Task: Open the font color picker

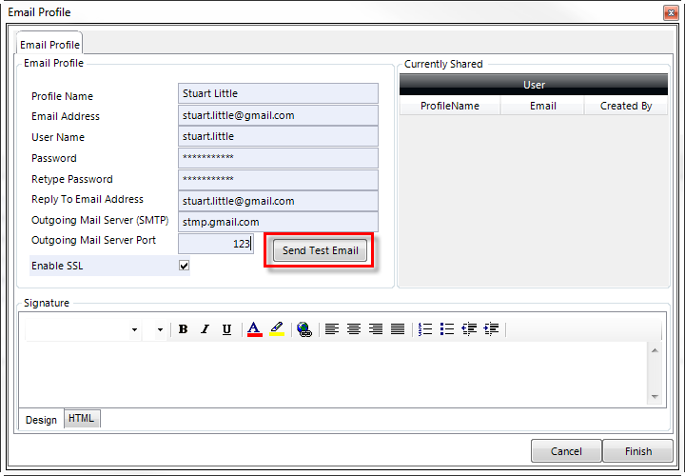Action: [255, 329]
